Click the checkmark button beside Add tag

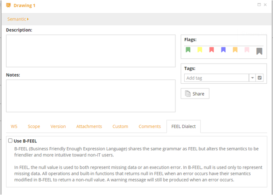pyautogui.click(x=259, y=78)
